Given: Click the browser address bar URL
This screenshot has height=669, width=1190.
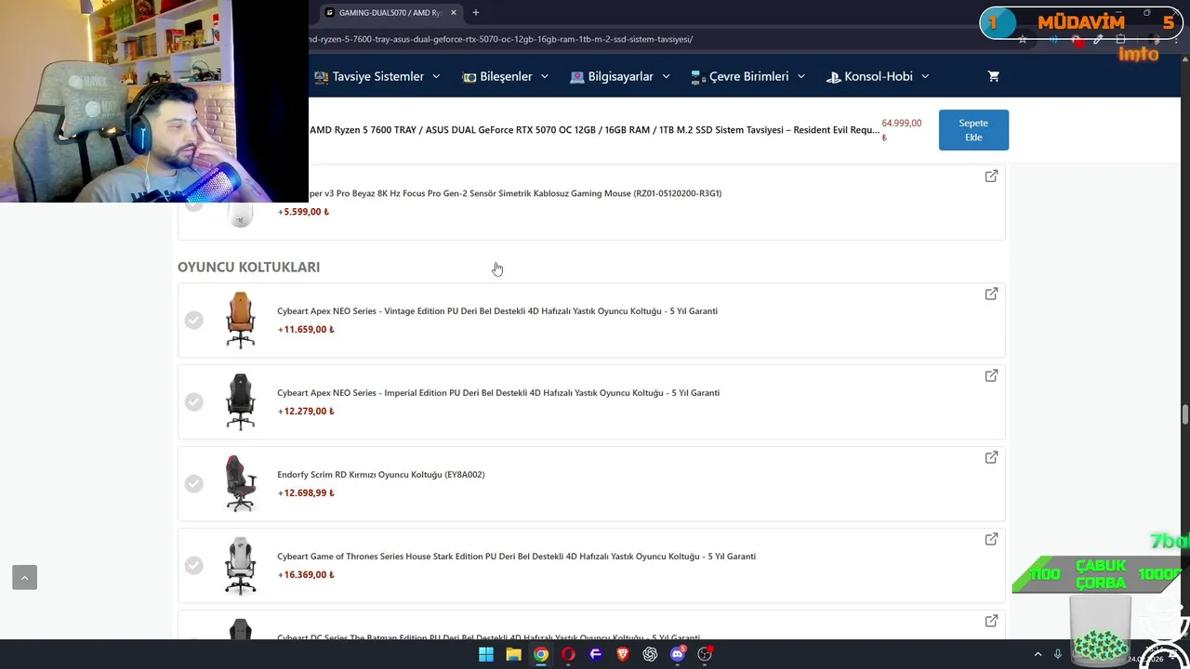Looking at the screenshot, I should (502, 39).
